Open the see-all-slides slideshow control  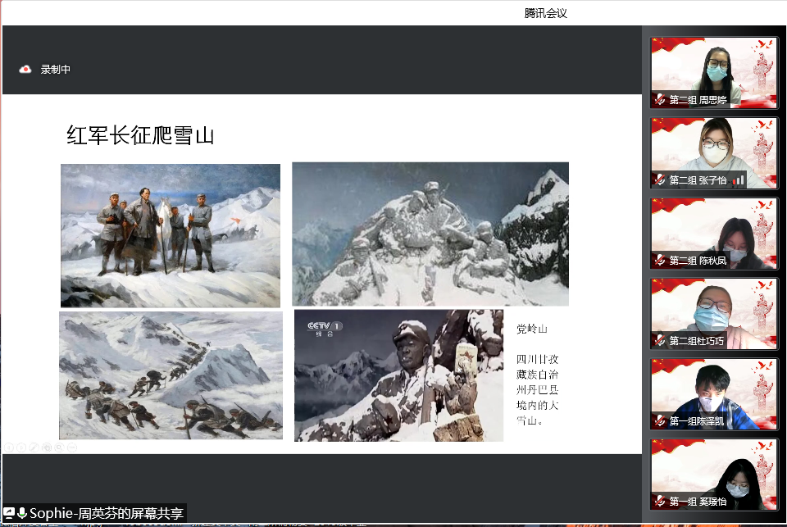click(x=47, y=447)
